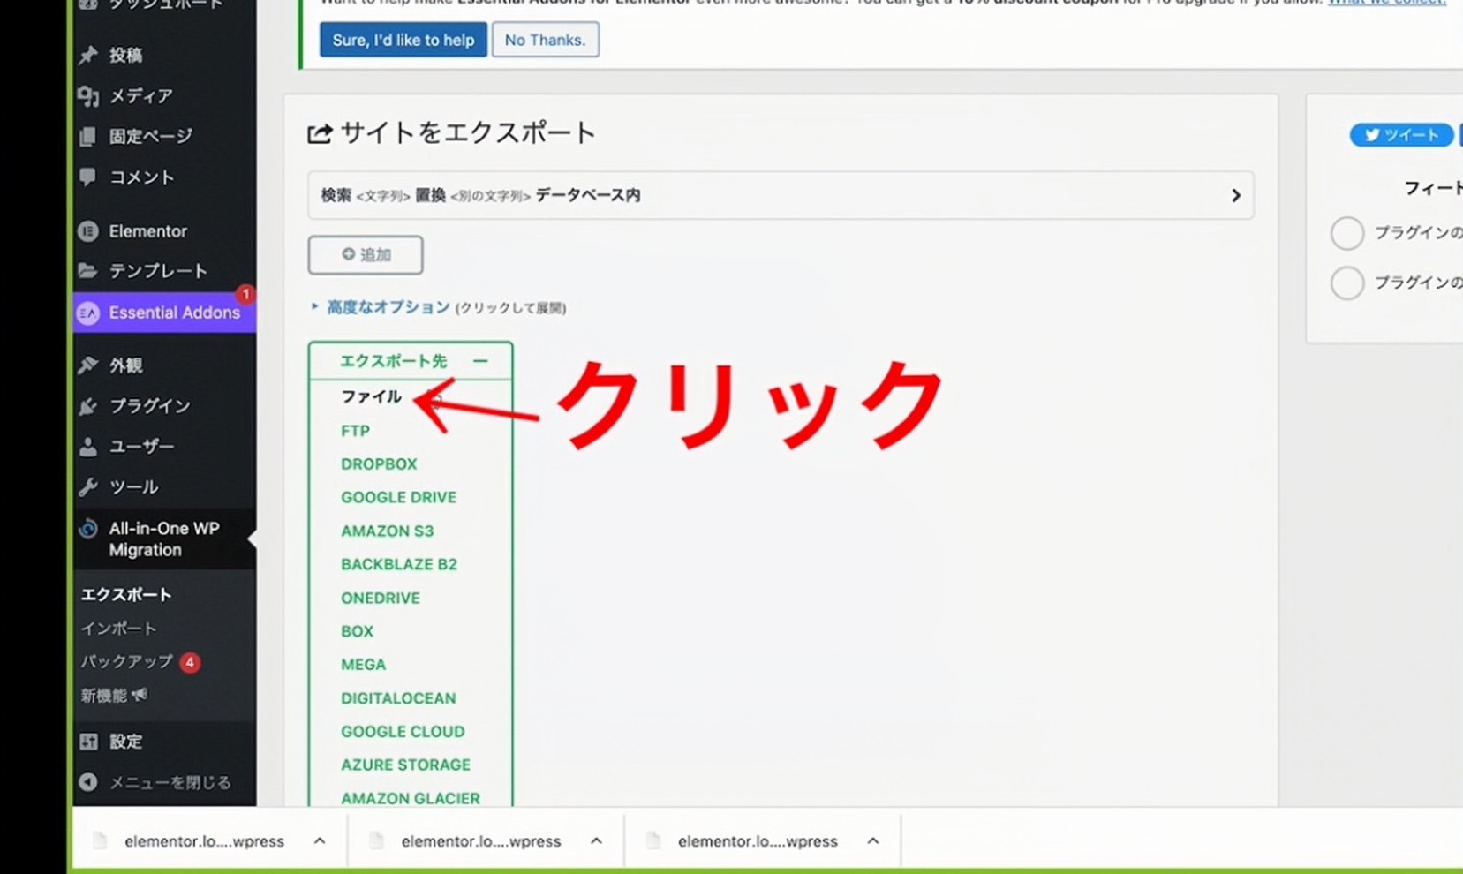Click the comment bubble icon beside コメント
Screen dimensions: 1463x874
(87, 177)
